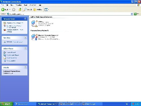Viewport: 141px width, 106px height.
Task: Click inside the Address bar field
Action: [x=70, y=14]
